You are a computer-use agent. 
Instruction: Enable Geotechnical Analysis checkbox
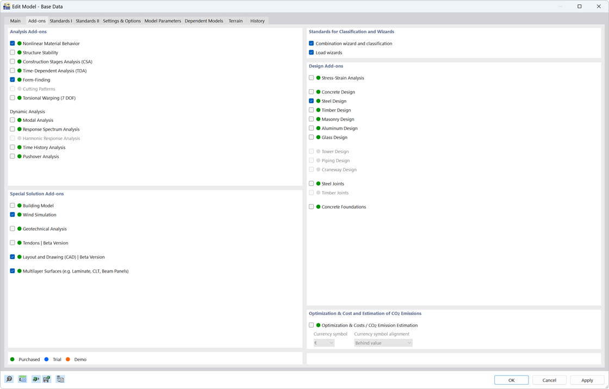coord(13,229)
